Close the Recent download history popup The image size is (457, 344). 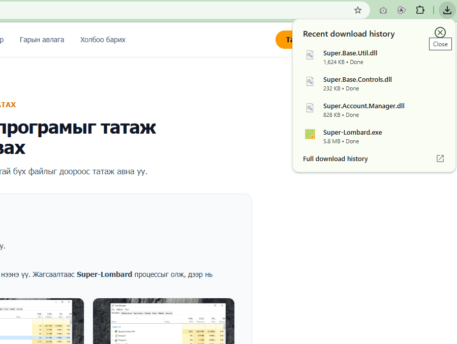point(440,33)
